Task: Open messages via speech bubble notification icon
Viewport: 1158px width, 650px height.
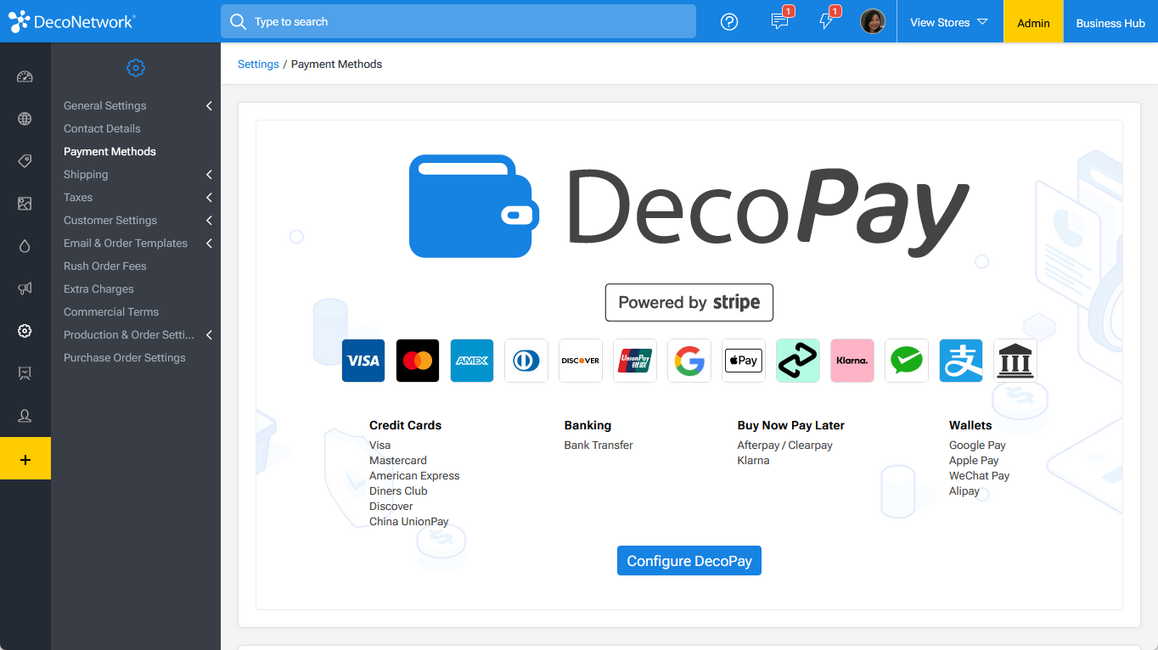Action: [x=779, y=22]
